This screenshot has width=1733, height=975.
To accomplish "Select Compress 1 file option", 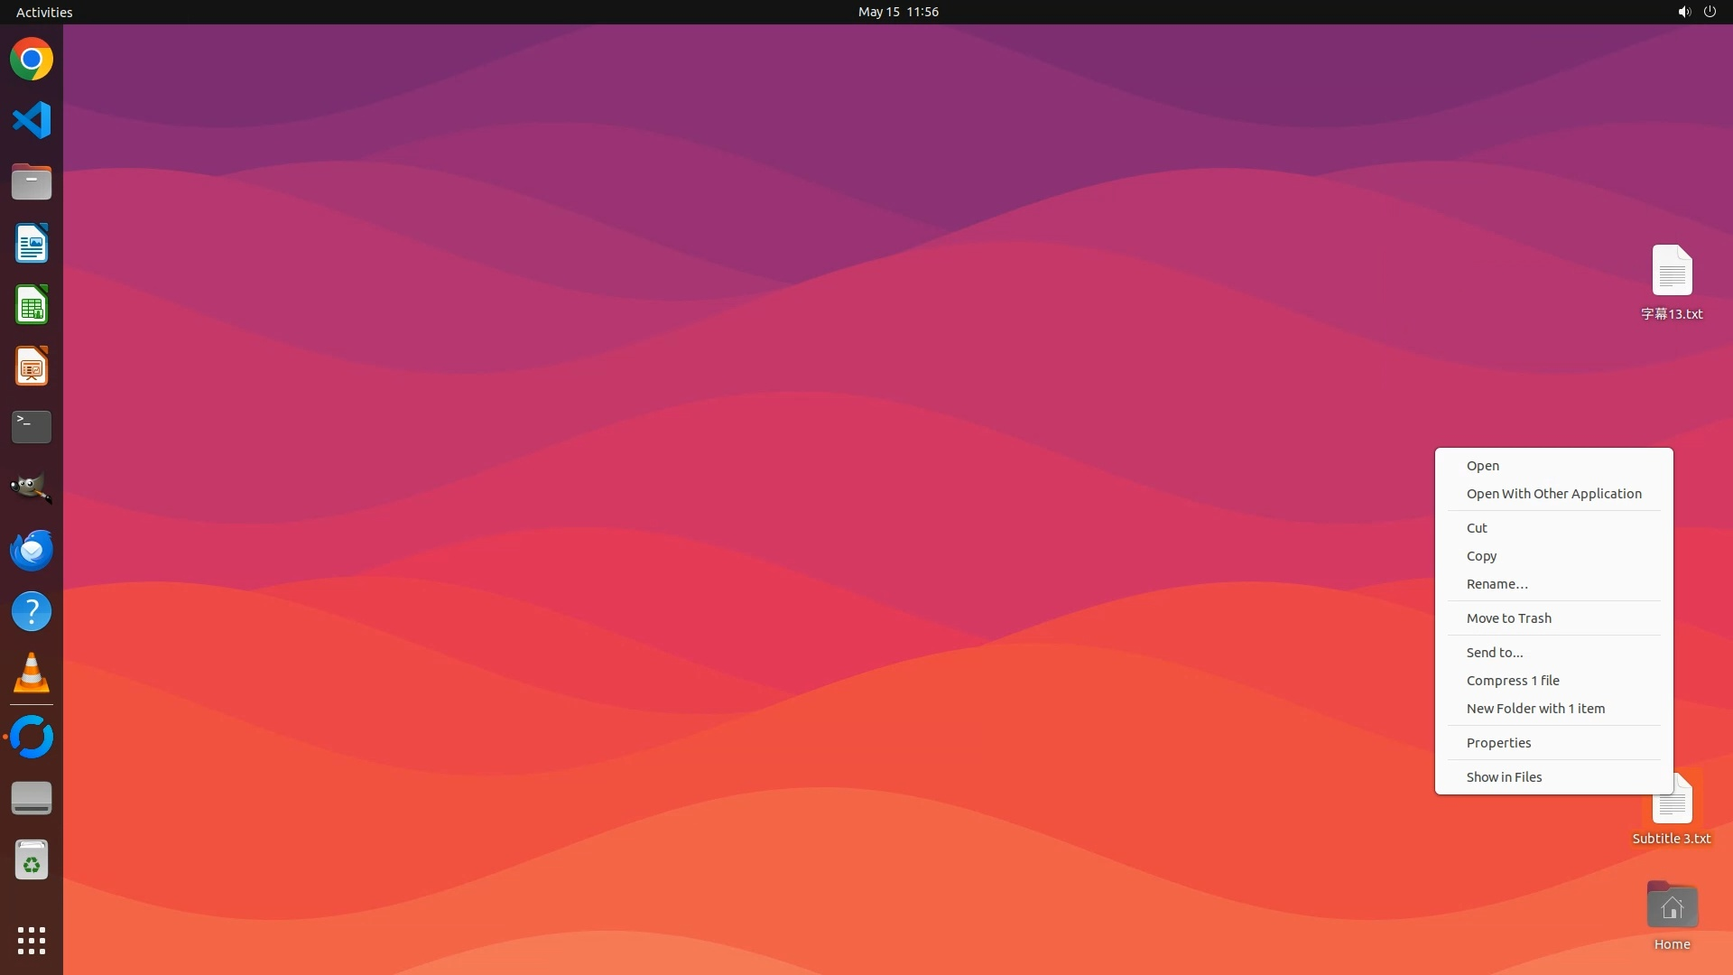I will pyautogui.click(x=1512, y=681).
